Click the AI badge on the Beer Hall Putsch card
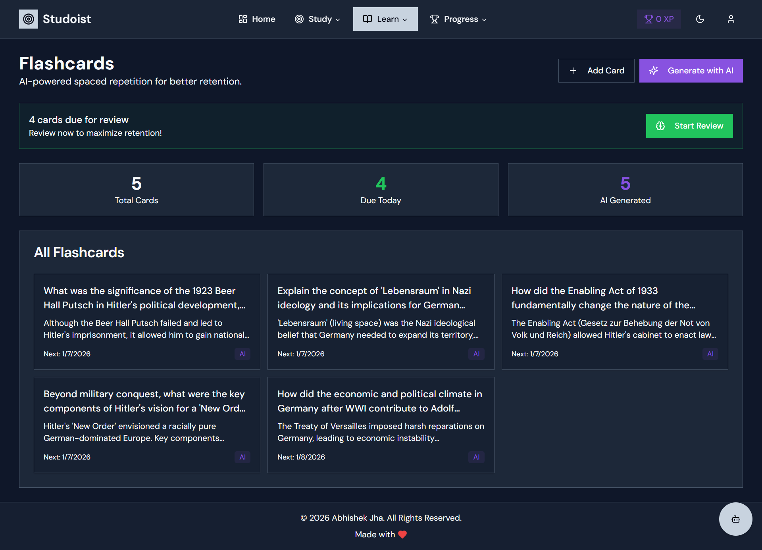 (x=242, y=354)
